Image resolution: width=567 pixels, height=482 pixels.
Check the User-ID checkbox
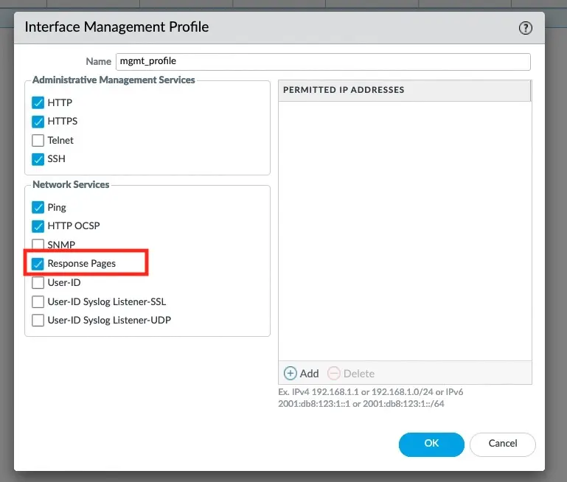pos(38,282)
